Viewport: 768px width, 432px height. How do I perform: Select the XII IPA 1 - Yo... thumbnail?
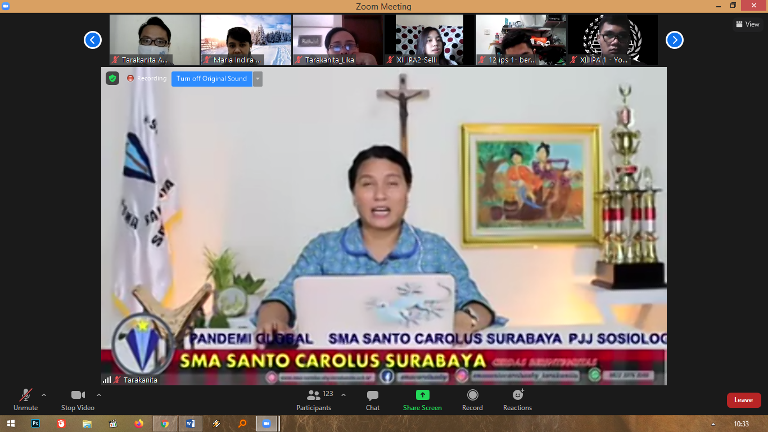point(613,40)
